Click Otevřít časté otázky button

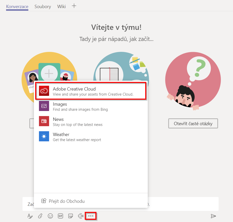coord(193,123)
